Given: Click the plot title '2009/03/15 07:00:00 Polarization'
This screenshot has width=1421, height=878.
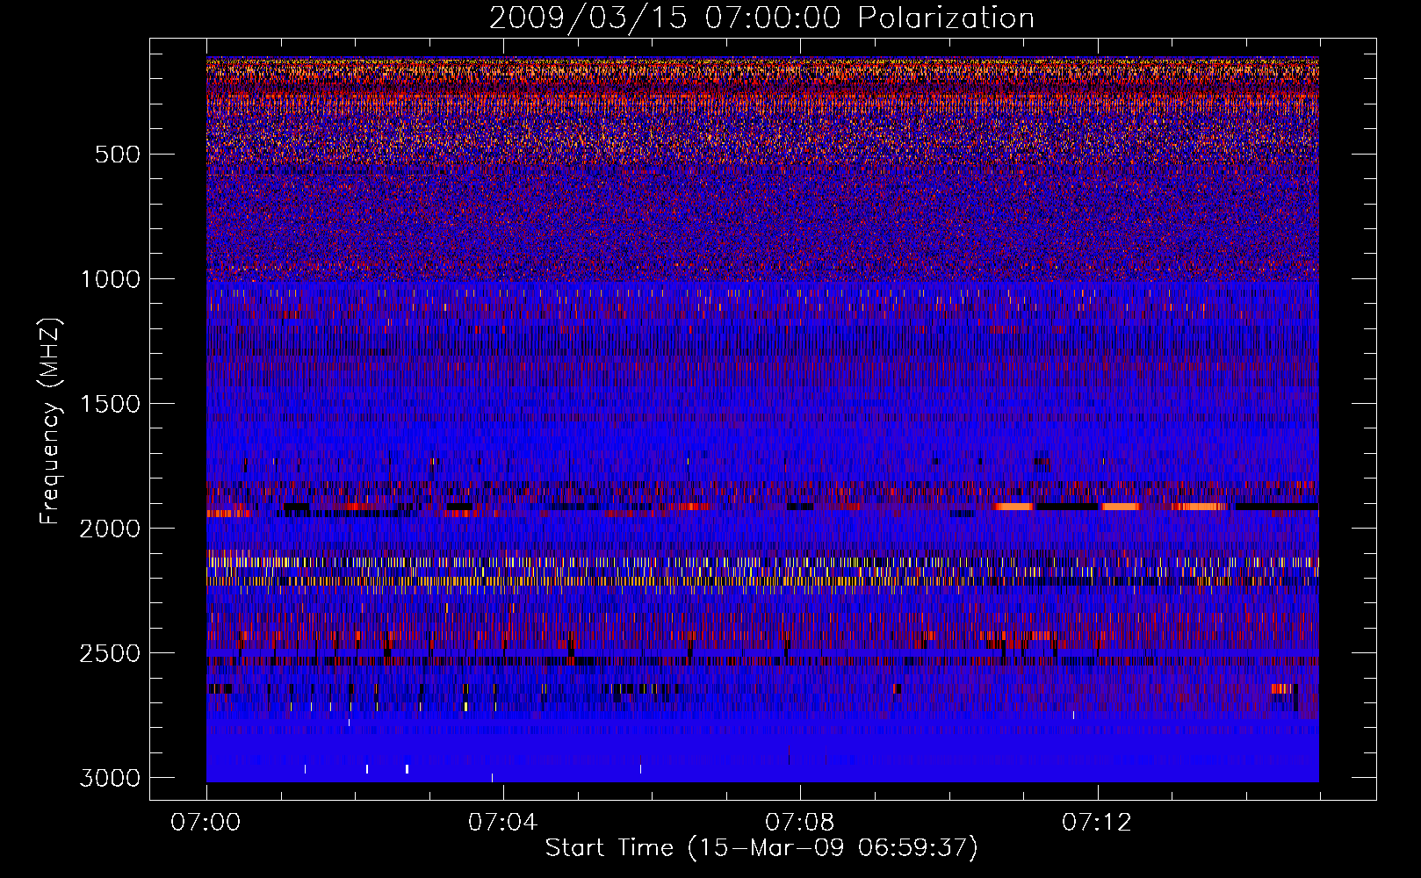Looking at the screenshot, I should (x=761, y=18).
